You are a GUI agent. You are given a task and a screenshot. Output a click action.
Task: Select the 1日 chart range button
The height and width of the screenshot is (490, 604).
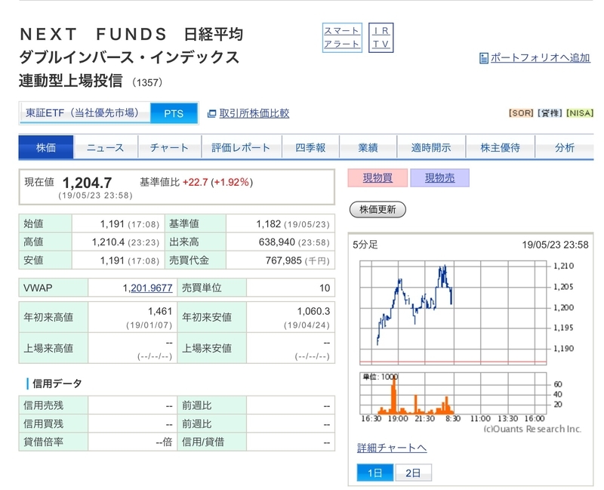[x=374, y=473]
